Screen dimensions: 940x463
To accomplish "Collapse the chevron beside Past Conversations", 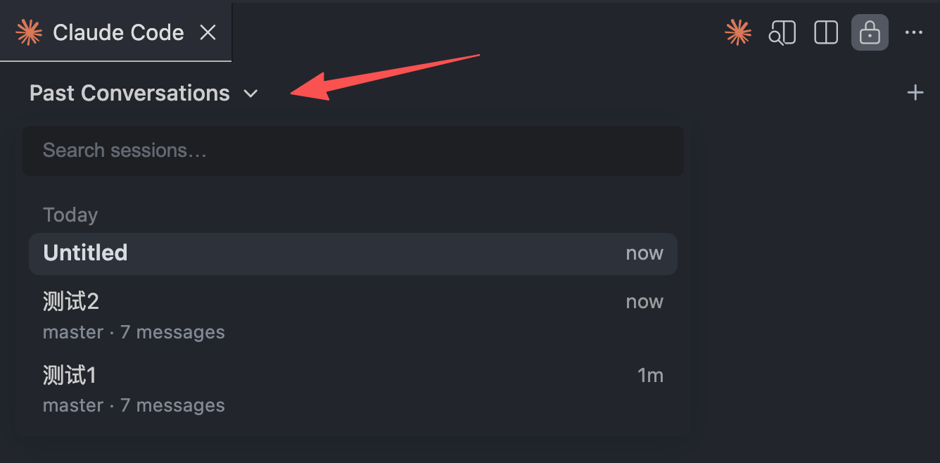I will pos(251,94).
